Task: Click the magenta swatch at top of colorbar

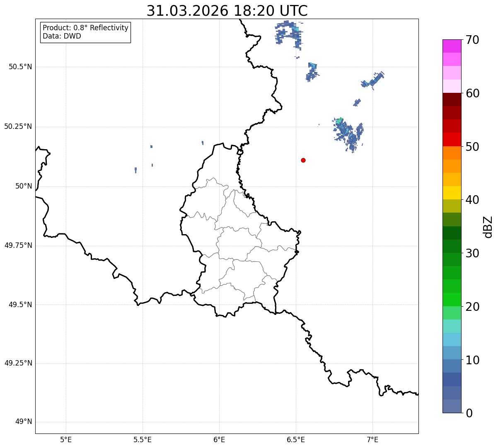Action: pyautogui.click(x=452, y=46)
